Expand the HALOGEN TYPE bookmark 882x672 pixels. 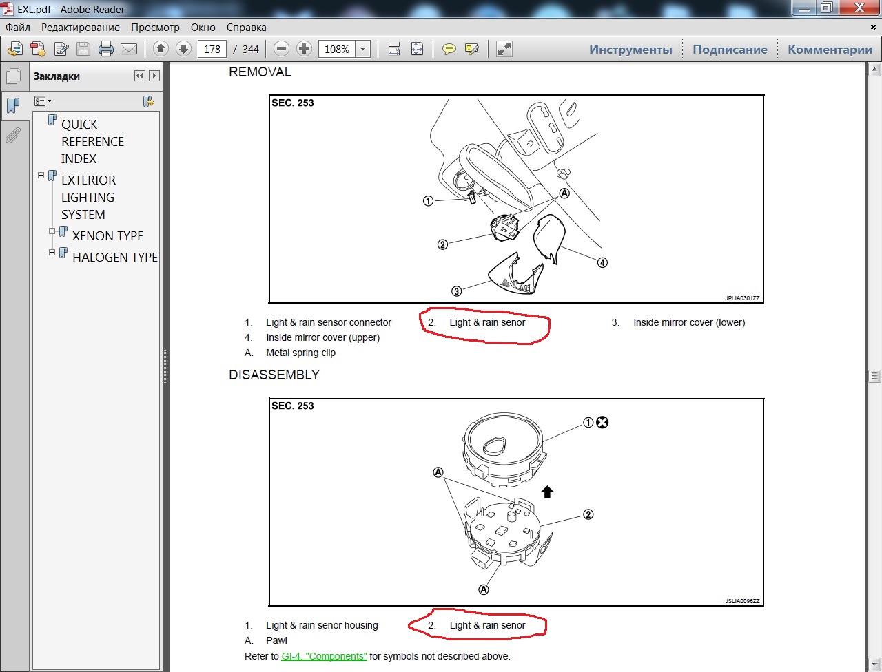(x=52, y=253)
